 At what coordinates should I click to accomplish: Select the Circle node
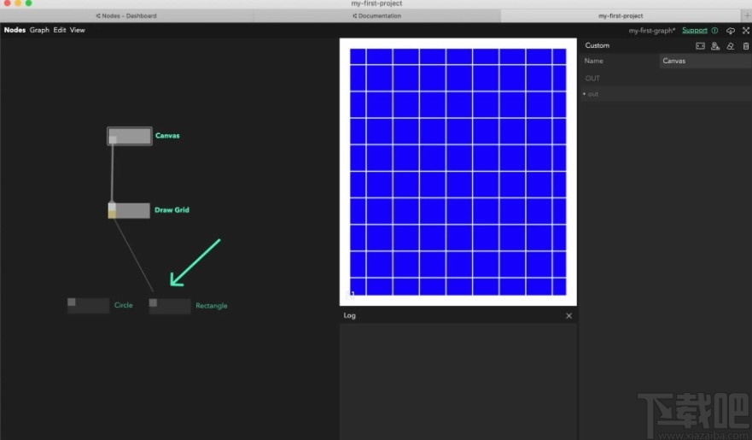coord(88,305)
